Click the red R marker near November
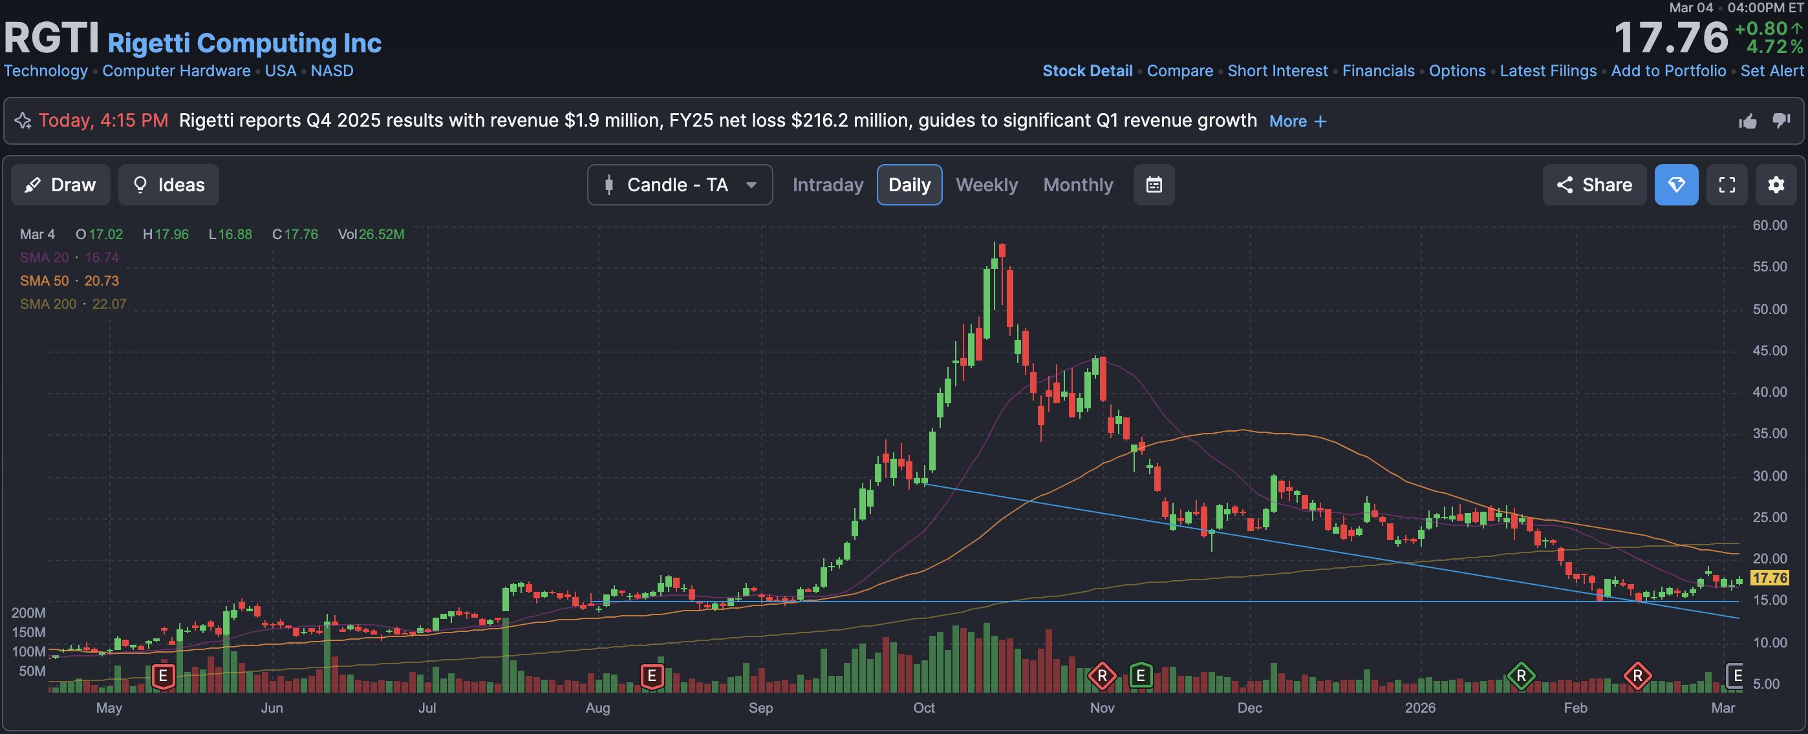The image size is (1808, 734). 1101,676
